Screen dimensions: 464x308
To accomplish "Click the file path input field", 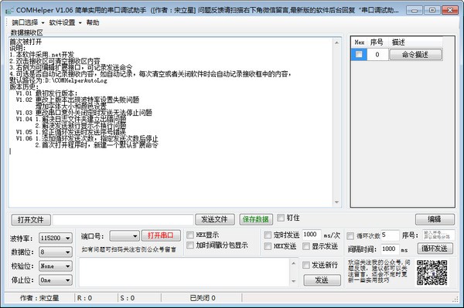I will click(x=123, y=220).
